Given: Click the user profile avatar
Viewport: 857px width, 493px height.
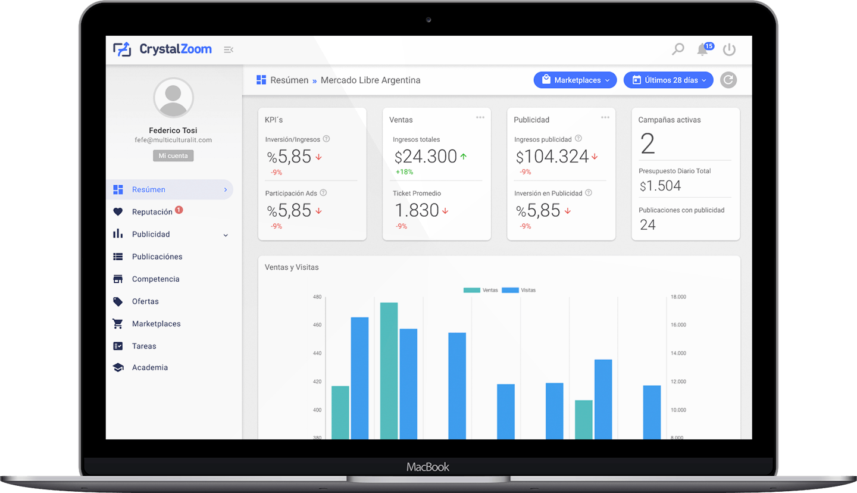Looking at the screenshot, I should (173, 98).
